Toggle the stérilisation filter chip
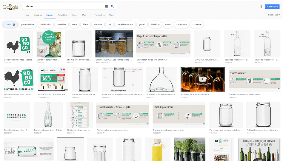The height and width of the screenshot is (161, 283). coord(46,24)
